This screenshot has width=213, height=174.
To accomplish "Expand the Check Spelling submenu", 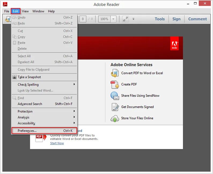I will 44,85.
